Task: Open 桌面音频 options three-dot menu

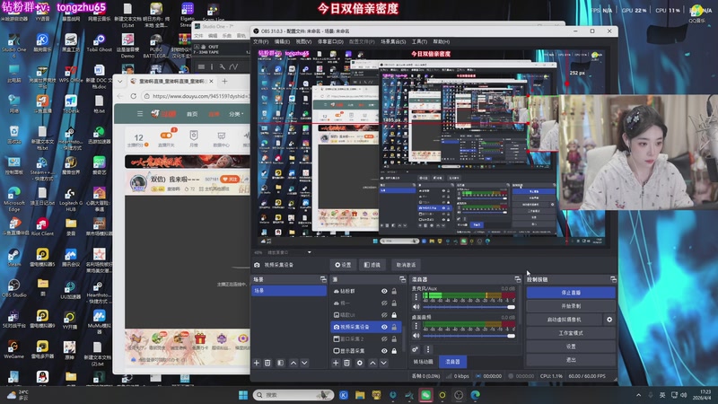Action: pos(416,326)
